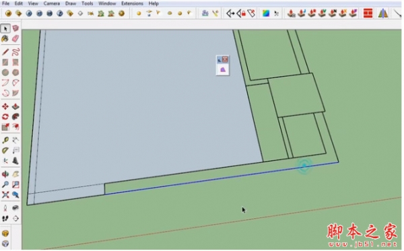Pick the pink Eraser tool
404x251 pixels.
[15, 38]
